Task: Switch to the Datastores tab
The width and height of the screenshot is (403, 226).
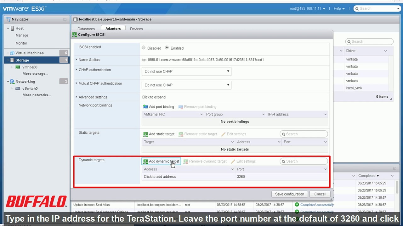Action: [86, 29]
